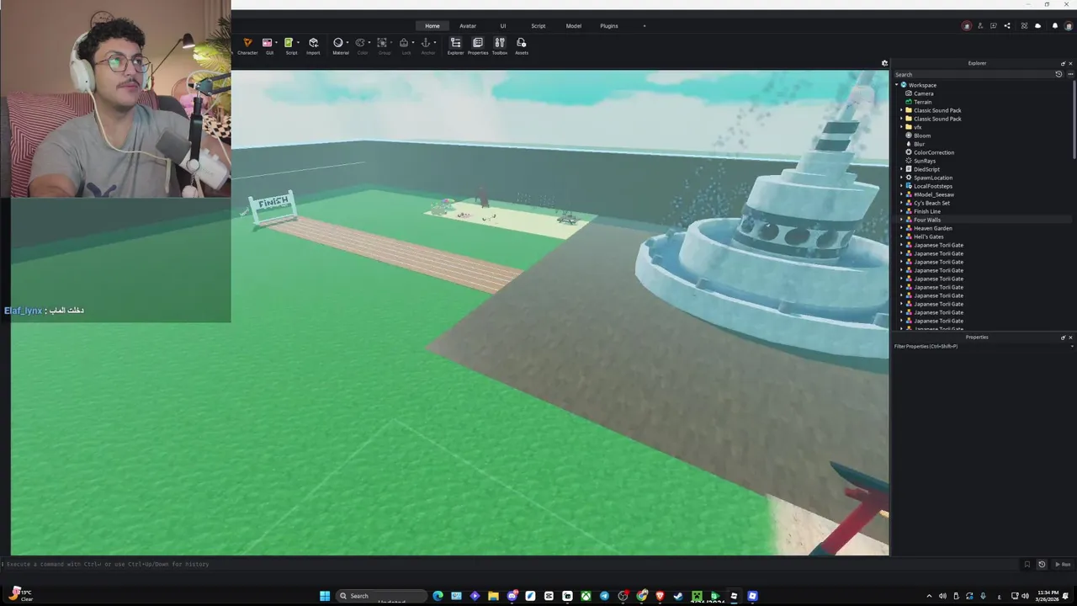Open viewport settings gear icon
Screen dimensions: 1077x606
(884, 63)
